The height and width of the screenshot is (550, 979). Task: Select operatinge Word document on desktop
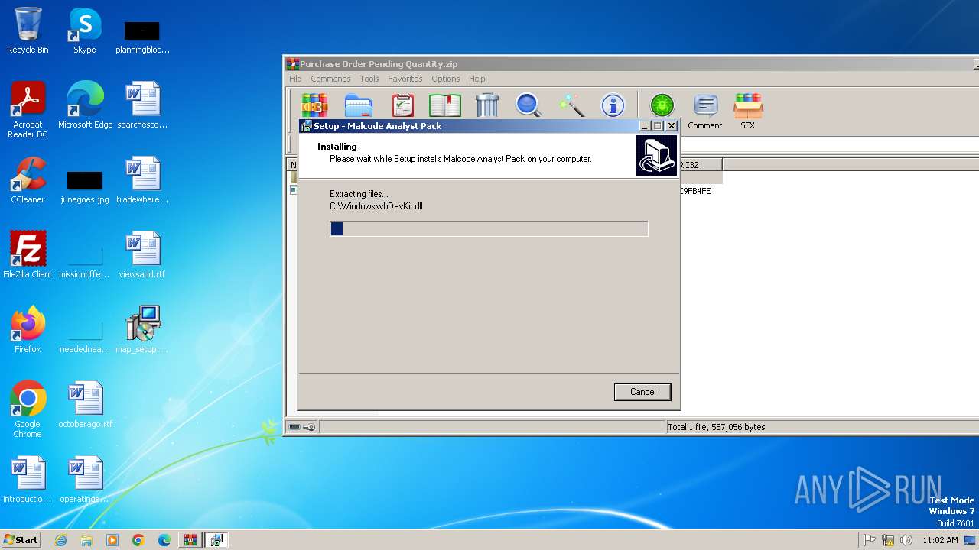click(x=85, y=480)
